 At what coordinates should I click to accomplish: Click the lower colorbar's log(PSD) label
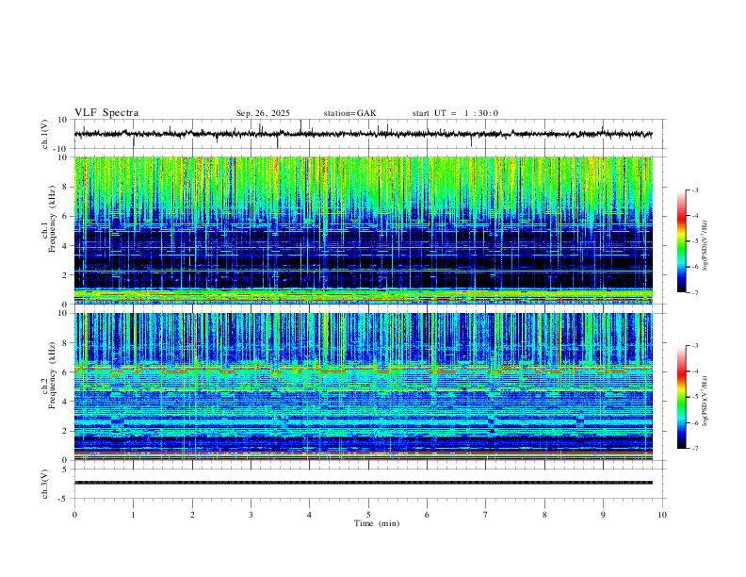click(x=705, y=401)
